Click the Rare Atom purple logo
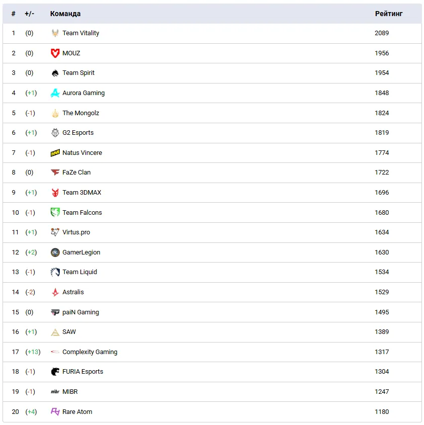The height and width of the screenshot is (425, 424). coord(55,412)
